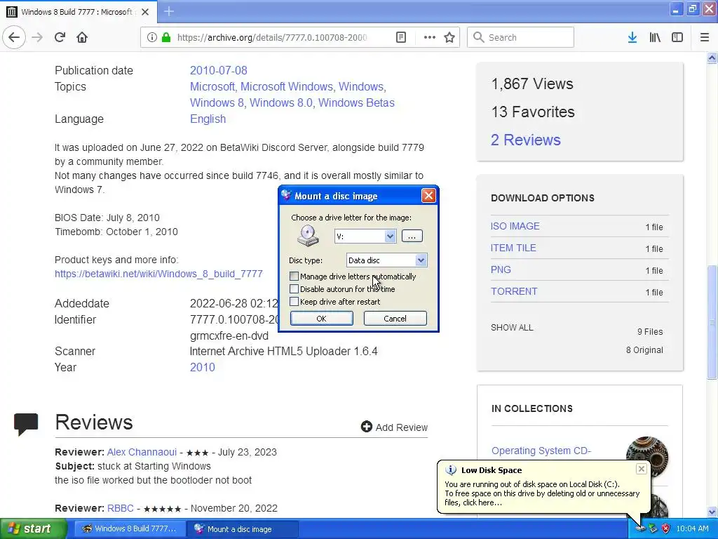
Task: Go back to the previous page
Action: (x=14, y=37)
